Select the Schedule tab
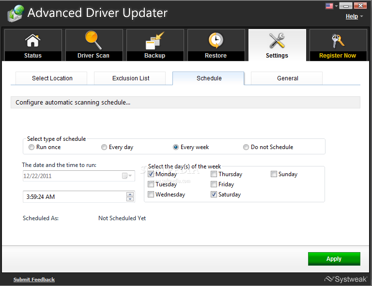 click(x=208, y=78)
